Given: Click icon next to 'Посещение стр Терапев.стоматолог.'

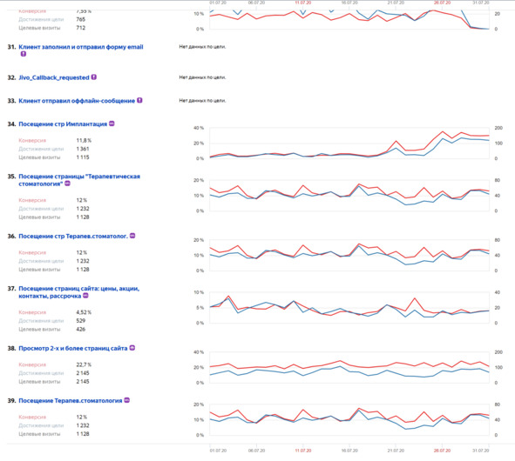Looking at the screenshot, I should click(x=132, y=236).
